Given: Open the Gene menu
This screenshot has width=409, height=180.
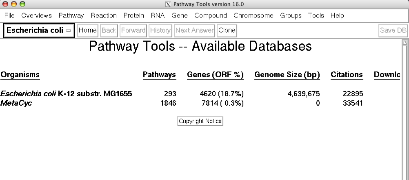Looking at the screenshot, I should pos(180,16).
